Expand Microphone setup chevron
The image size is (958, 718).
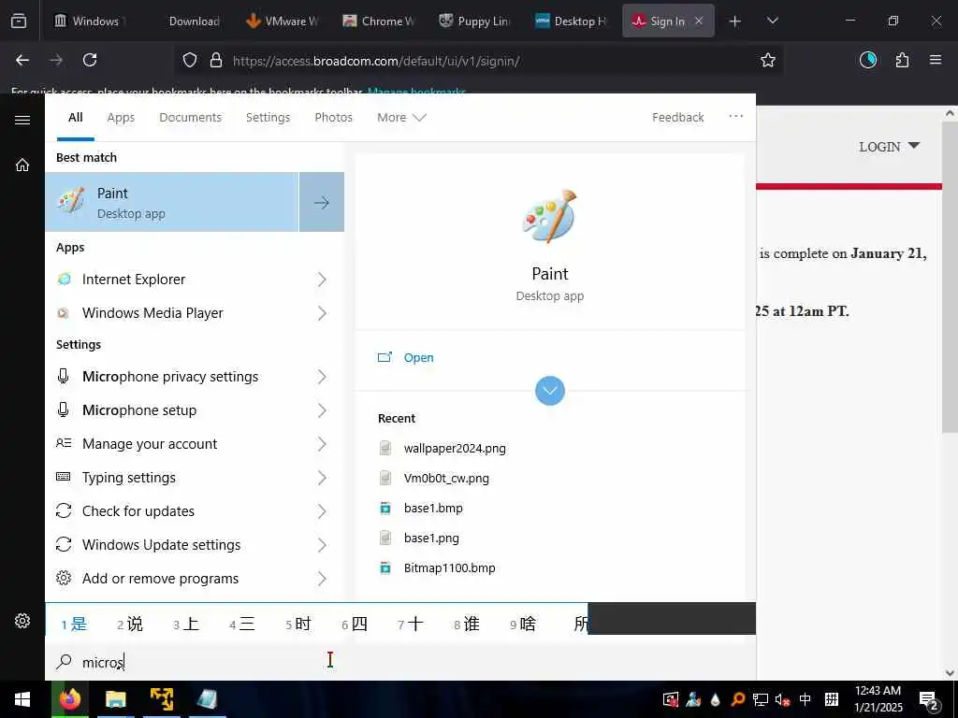[322, 410]
